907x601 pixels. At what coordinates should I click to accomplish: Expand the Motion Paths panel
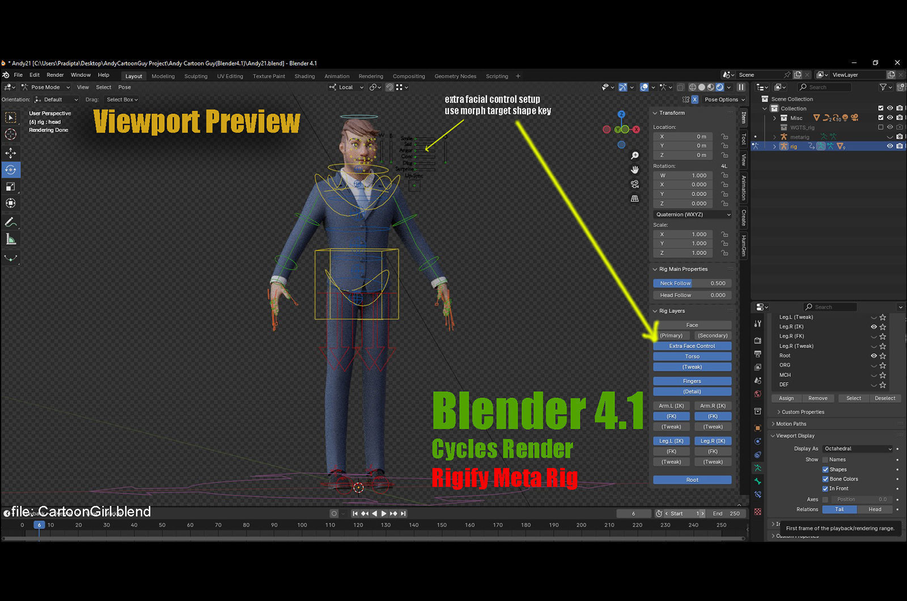pyautogui.click(x=791, y=424)
